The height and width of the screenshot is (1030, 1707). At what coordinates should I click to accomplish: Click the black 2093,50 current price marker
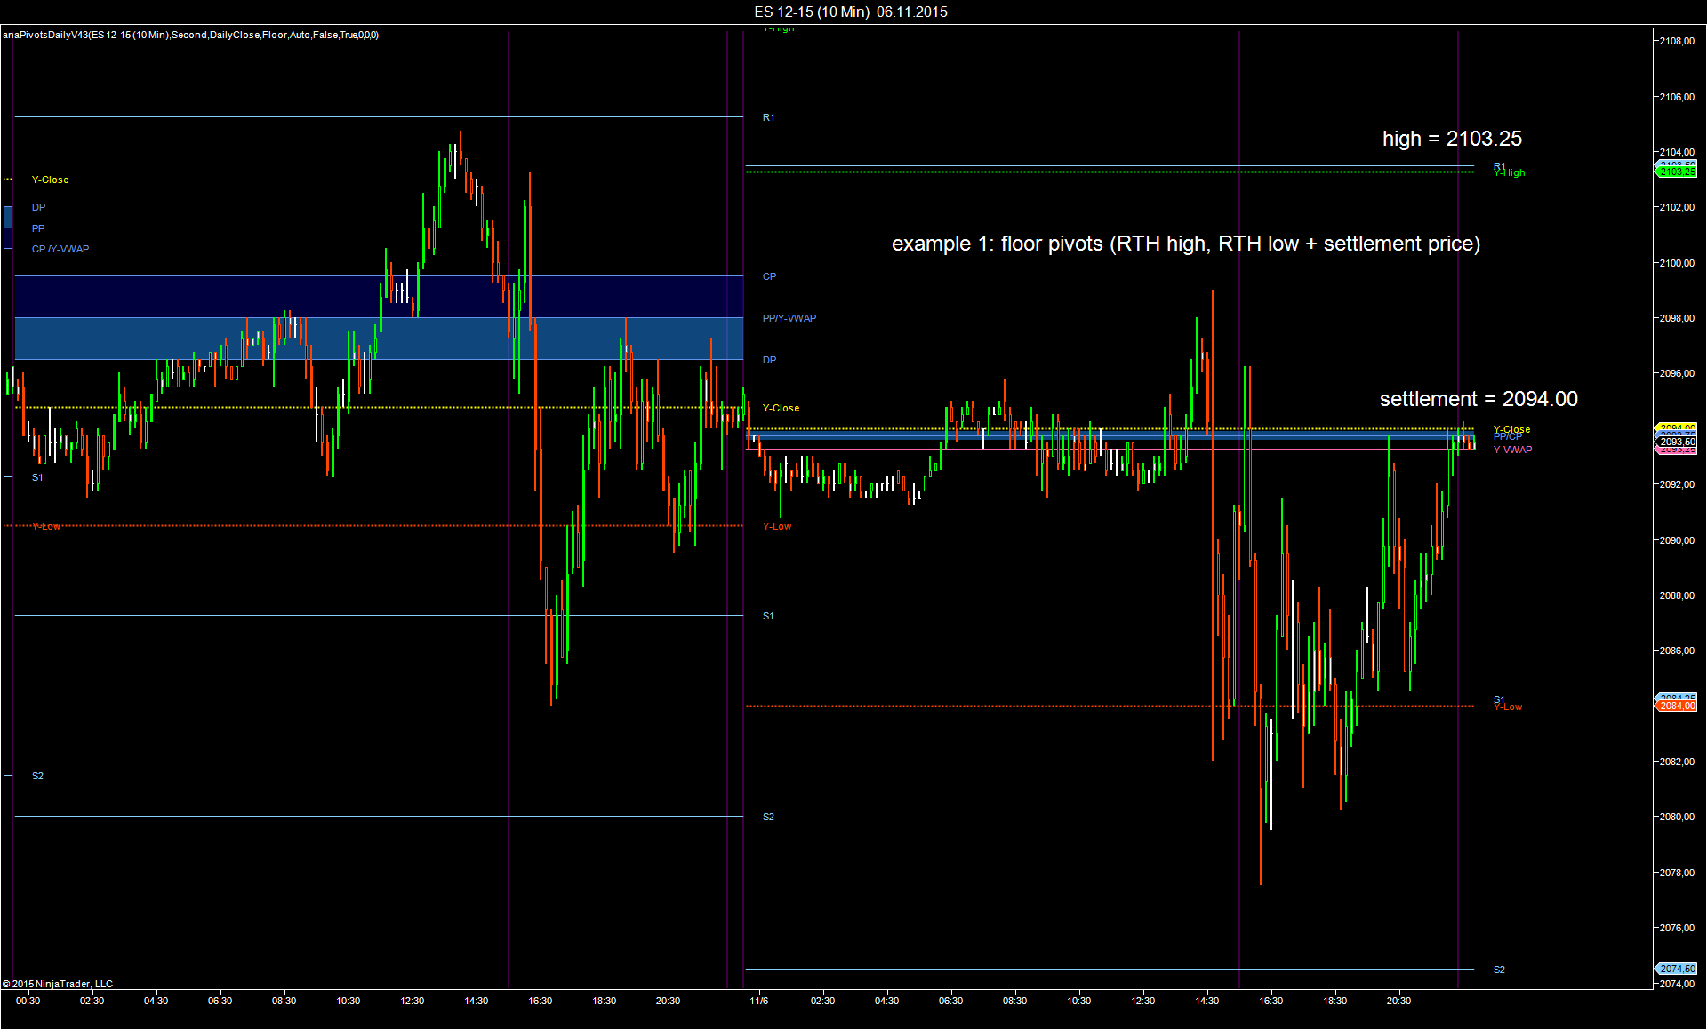coord(1677,442)
